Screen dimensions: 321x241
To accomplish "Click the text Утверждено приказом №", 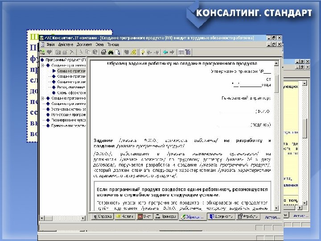I will click(241, 71).
